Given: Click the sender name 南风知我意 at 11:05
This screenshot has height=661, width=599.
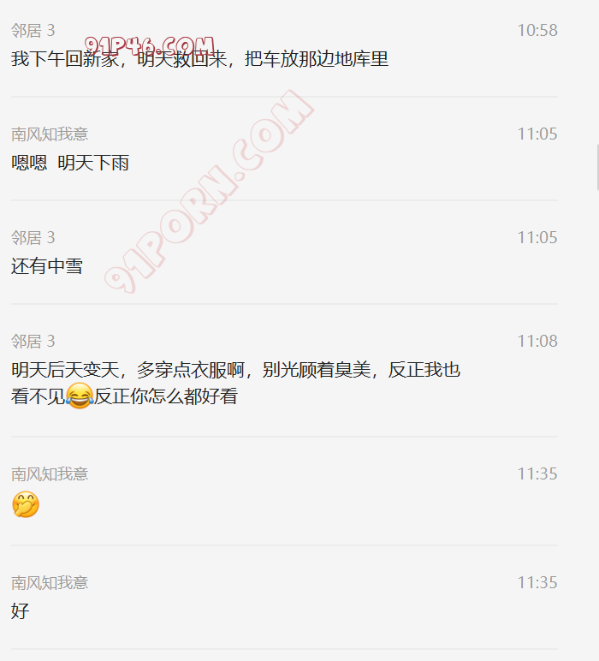Looking at the screenshot, I should 50,134.
